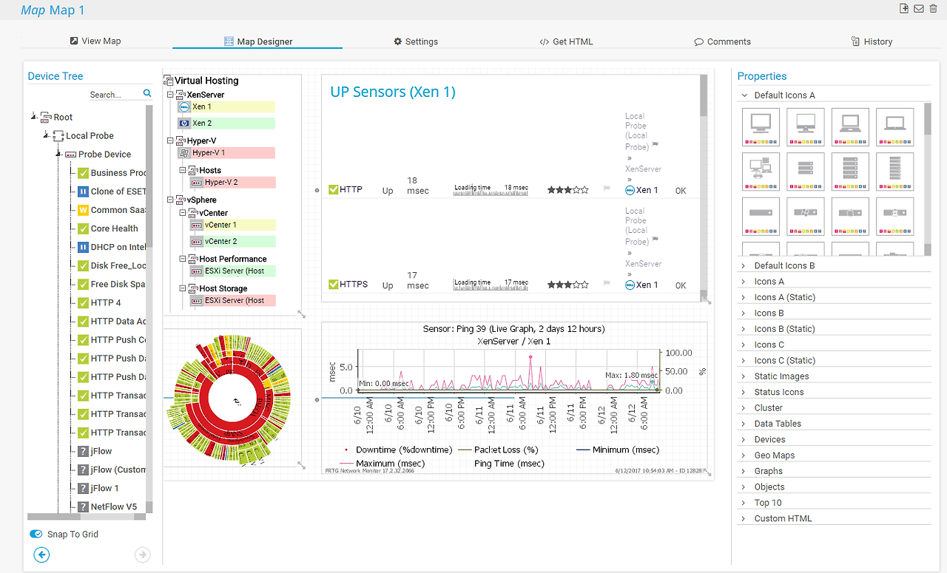Select the desktop monitor icon in Default Icons A
947x573 pixels.
(x=761, y=126)
